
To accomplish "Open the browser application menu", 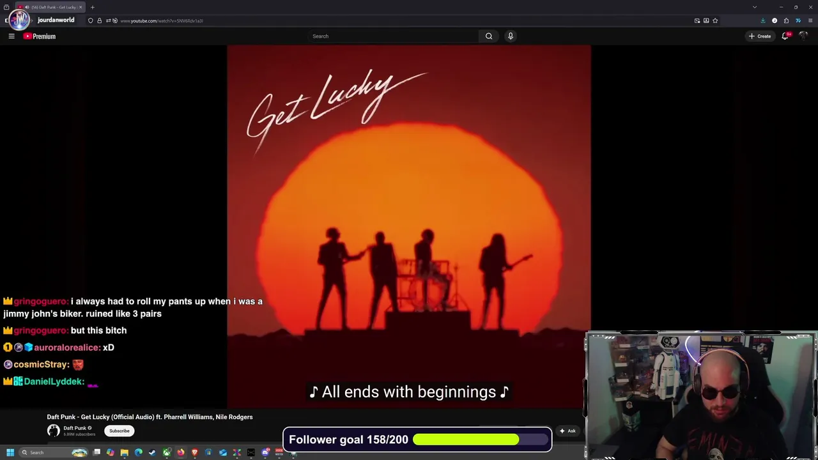I will (810, 21).
